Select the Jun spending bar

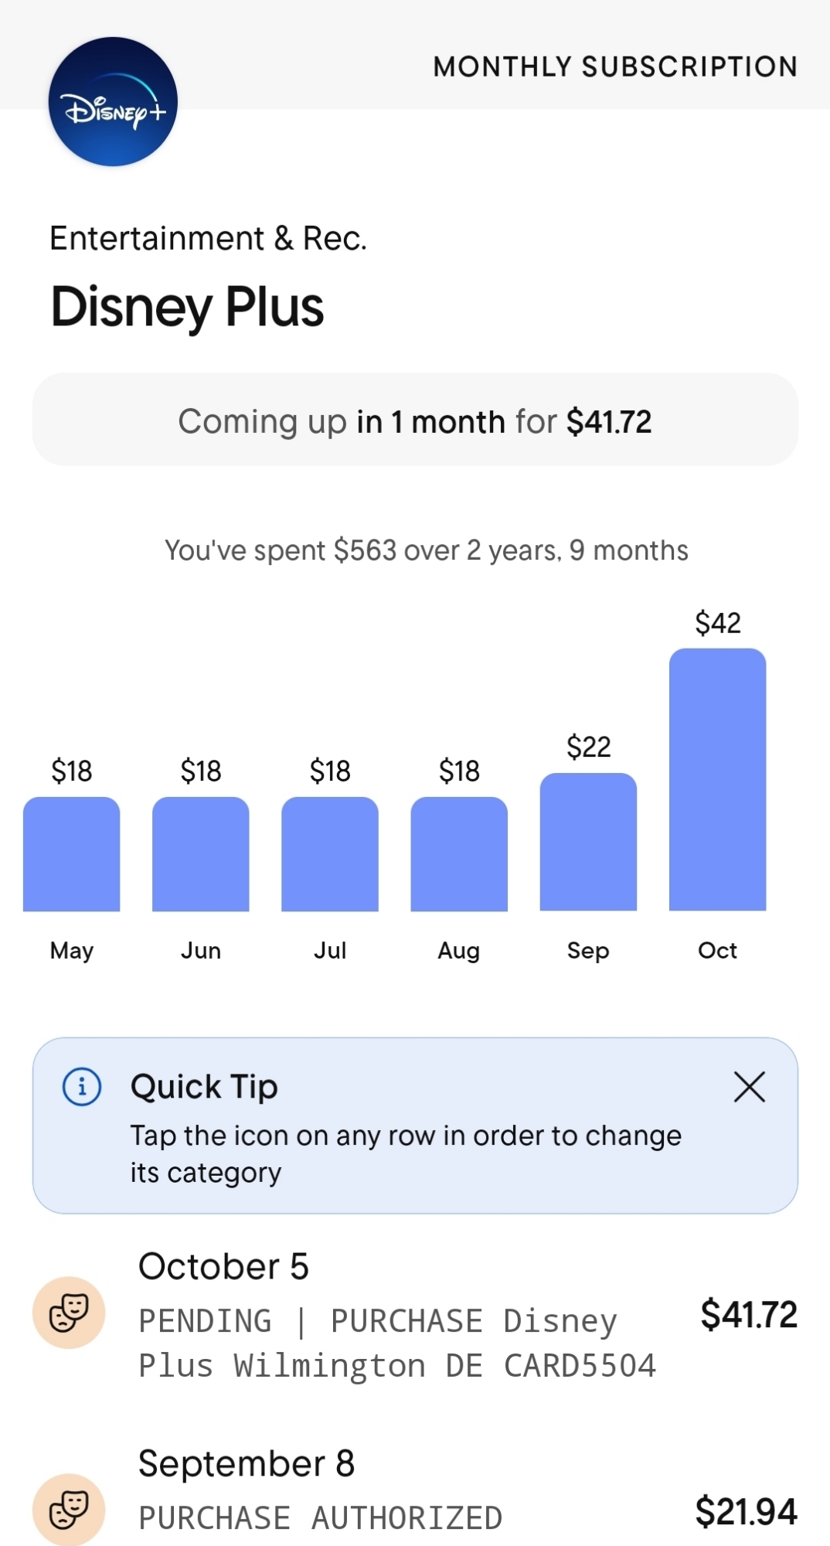201,854
